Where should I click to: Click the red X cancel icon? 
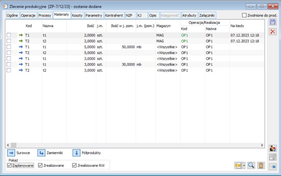[x=273, y=32]
